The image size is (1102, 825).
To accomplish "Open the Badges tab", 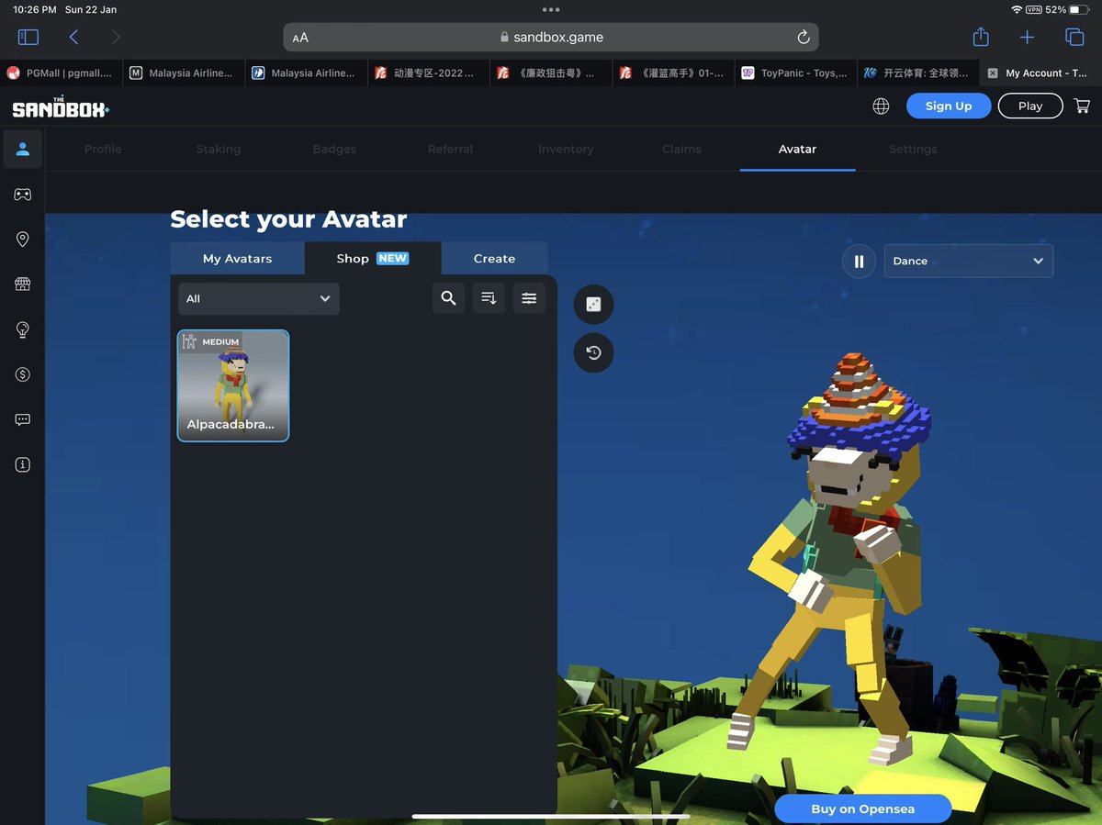I will click(334, 149).
